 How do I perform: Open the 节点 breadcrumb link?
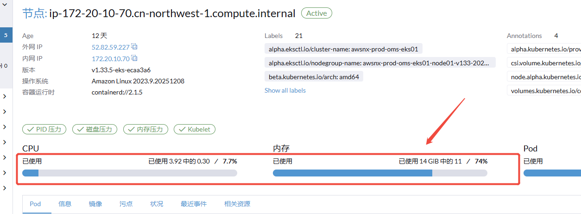tap(33, 13)
